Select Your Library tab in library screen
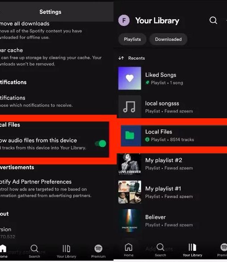227x262 pixels. (192, 250)
